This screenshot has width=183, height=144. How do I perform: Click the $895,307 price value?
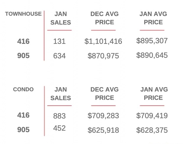(152, 41)
